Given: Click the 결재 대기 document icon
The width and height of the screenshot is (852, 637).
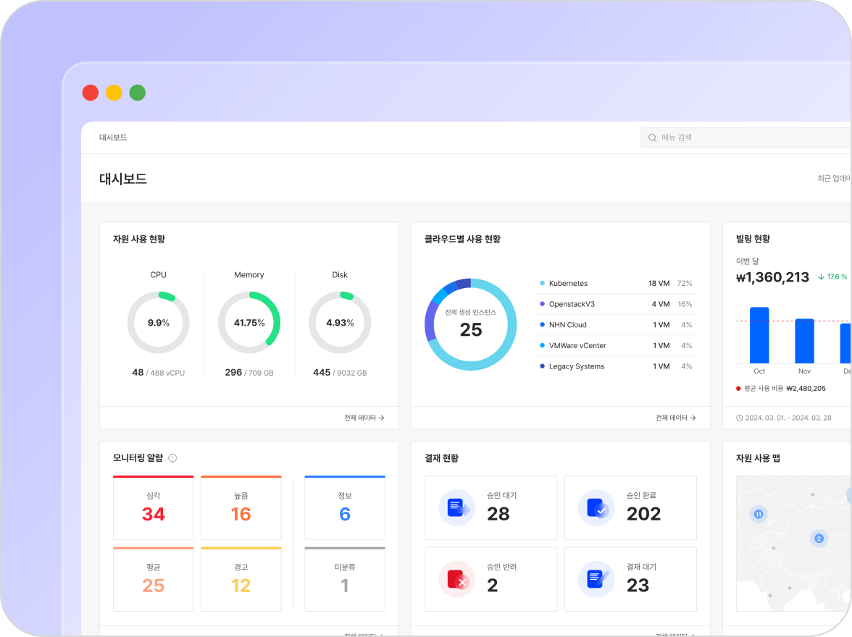Looking at the screenshot, I should [596, 579].
